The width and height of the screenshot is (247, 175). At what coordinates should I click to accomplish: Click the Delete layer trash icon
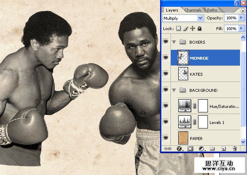tap(234, 148)
